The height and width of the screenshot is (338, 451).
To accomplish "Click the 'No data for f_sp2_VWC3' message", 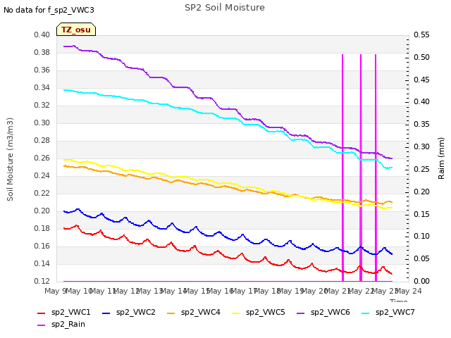I will (x=49, y=10).
